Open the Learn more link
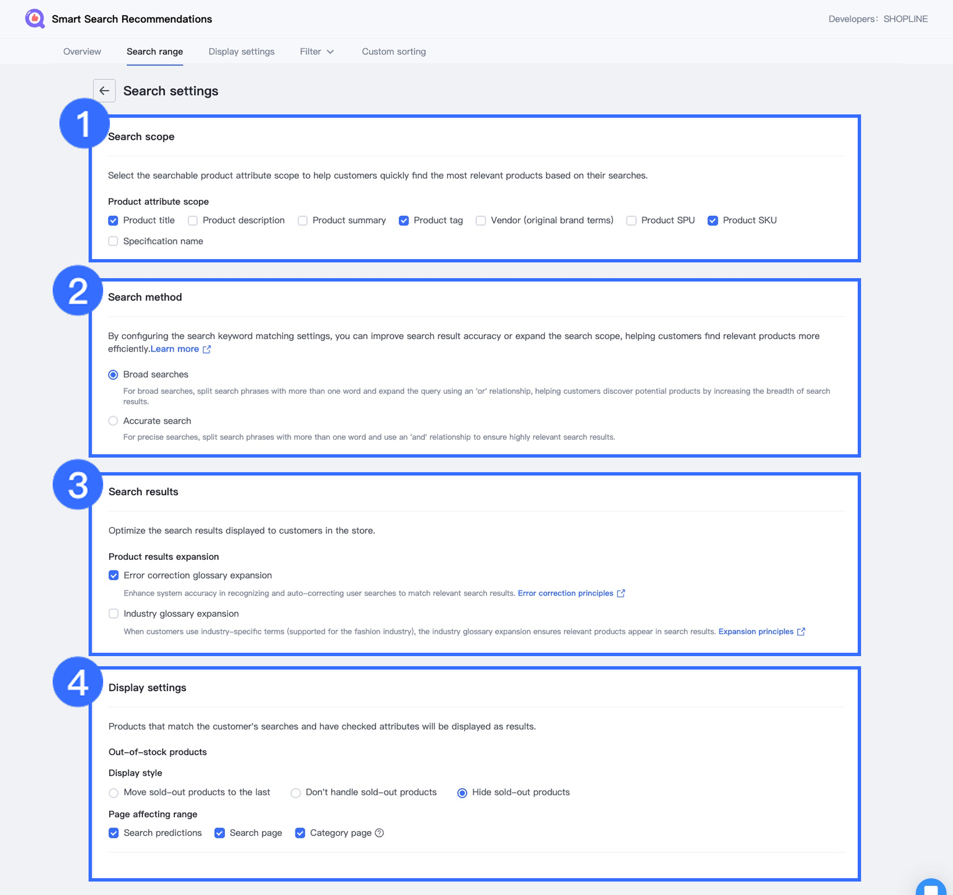 coord(175,349)
